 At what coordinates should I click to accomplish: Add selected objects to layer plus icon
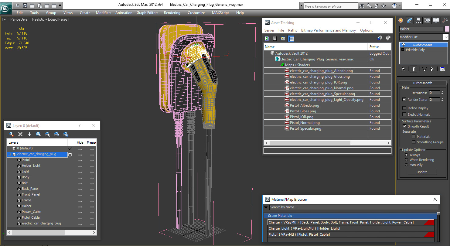29,134
